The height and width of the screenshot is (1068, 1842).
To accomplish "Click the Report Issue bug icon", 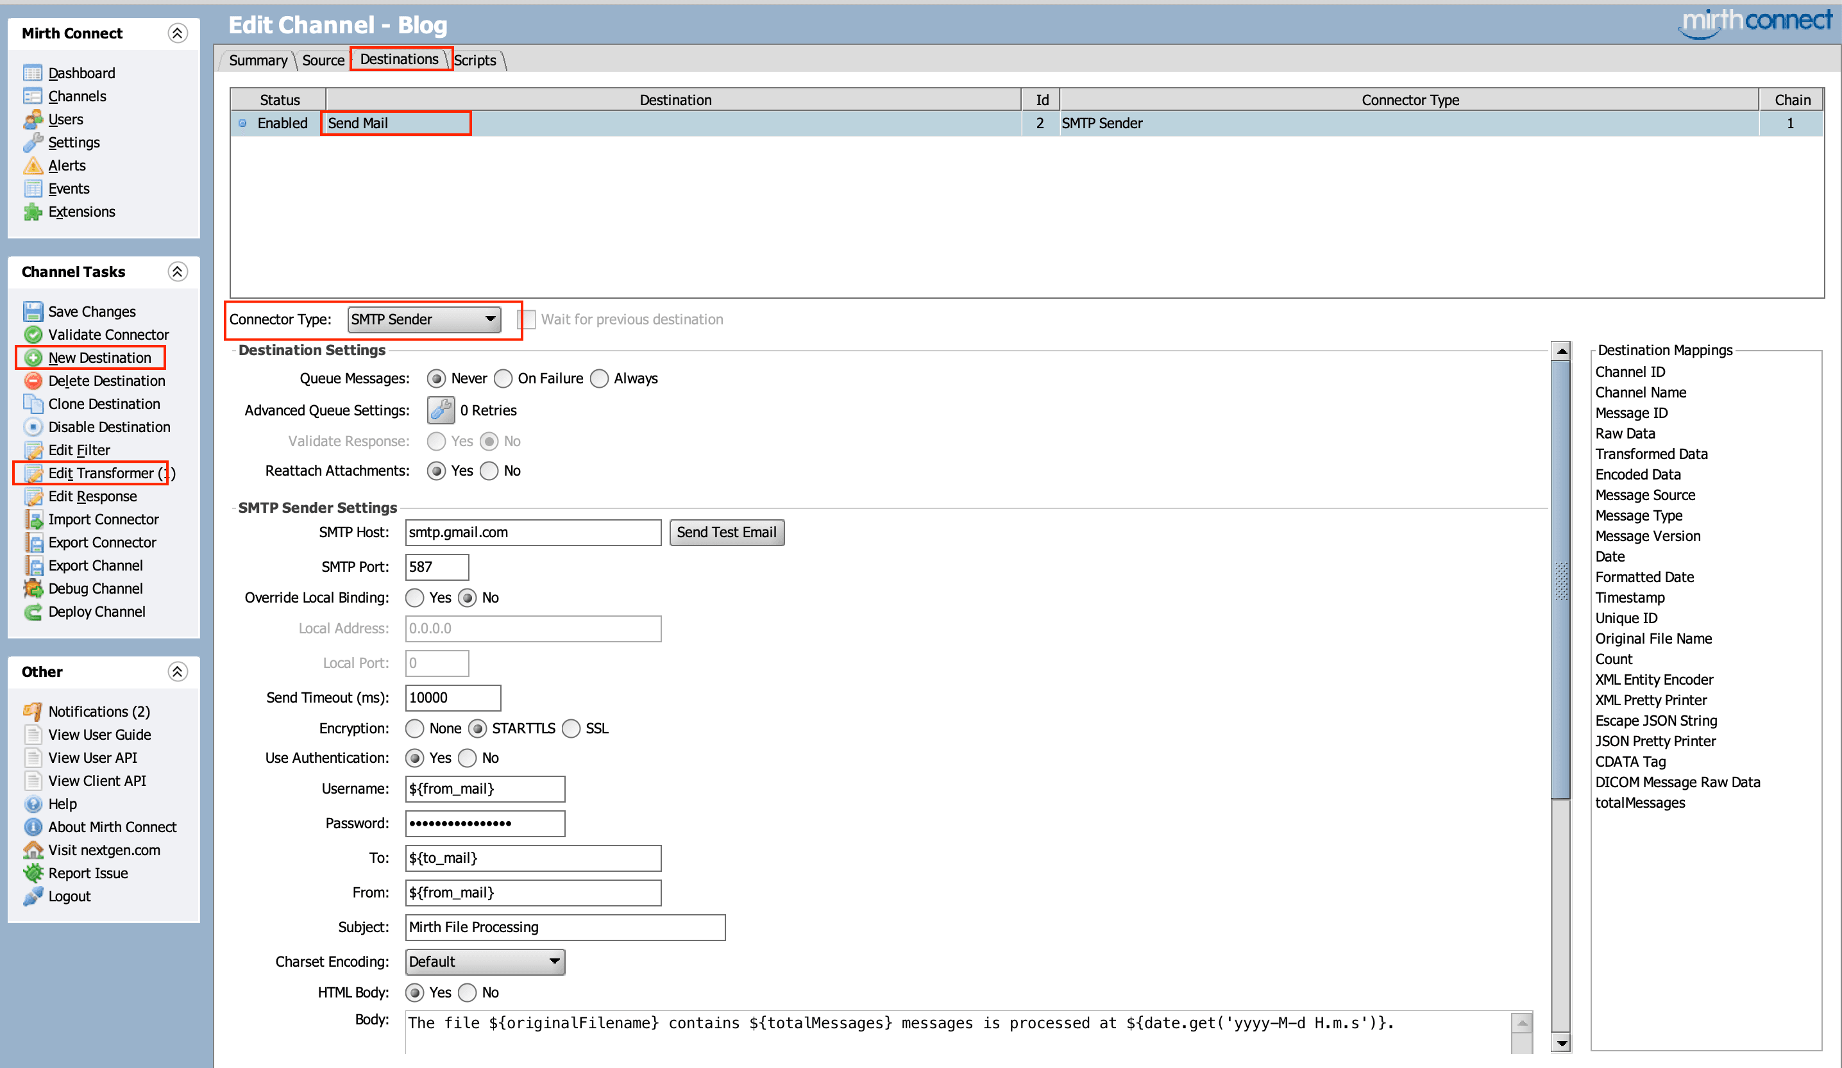I will tap(33, 874).
